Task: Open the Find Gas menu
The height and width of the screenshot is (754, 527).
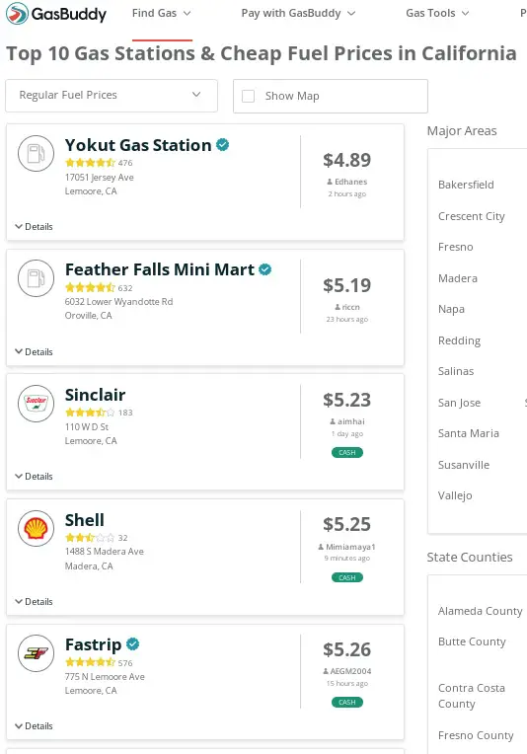Action: coord(162,13)
